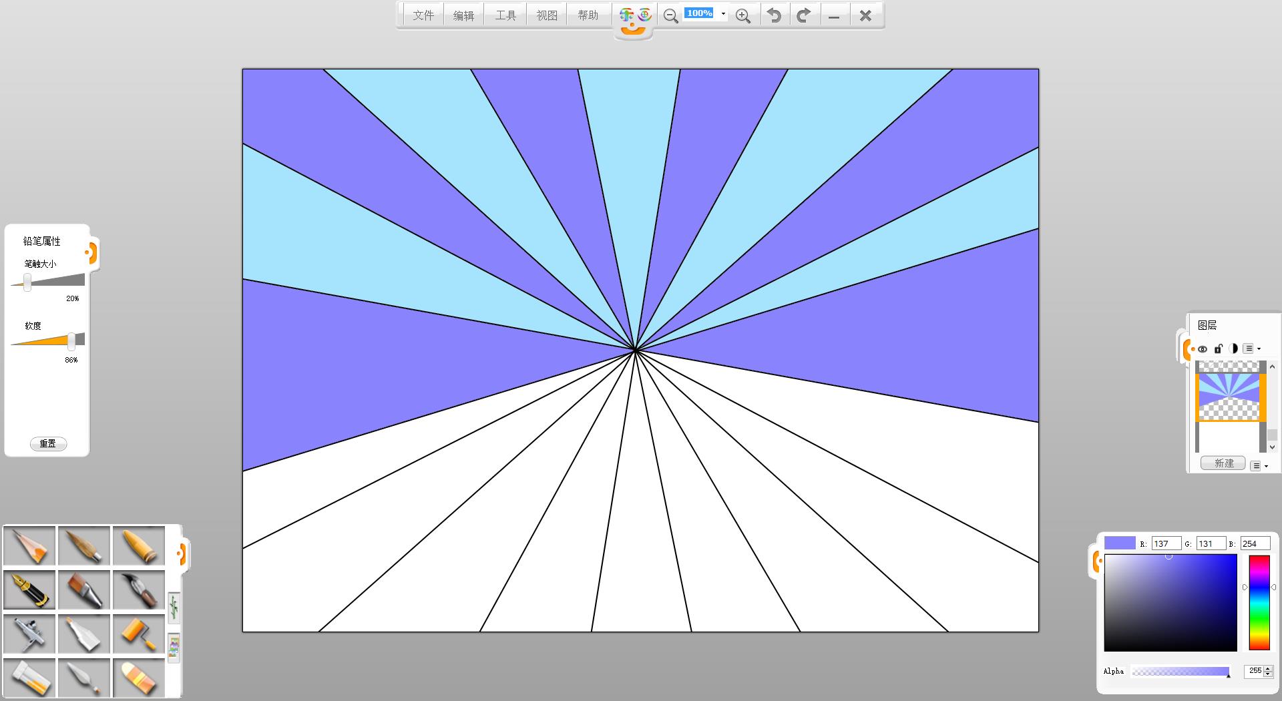Click the redo arrow in toolbar
Image resolution: width=1282 pixels, height=701 pixels.
[x=804, y=15]
